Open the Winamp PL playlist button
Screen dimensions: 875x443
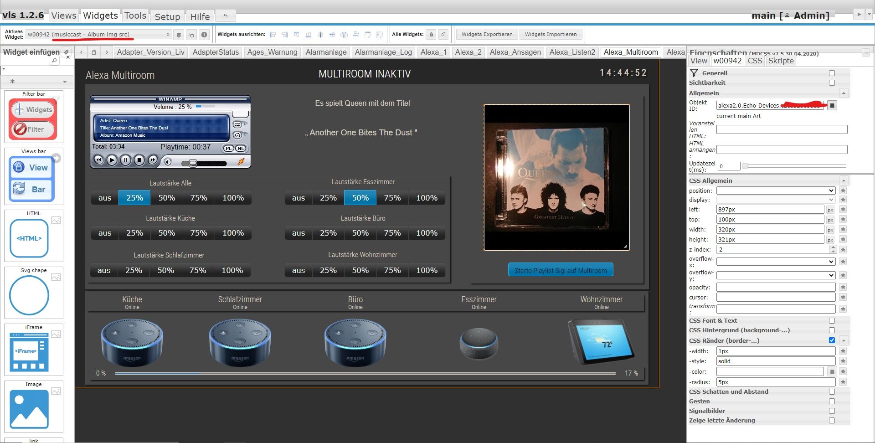coord(228,148)
